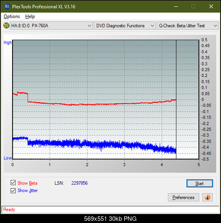221x223 pixels.
Task: Close the PlexTools Professional XL window
Action: (211, 7)
